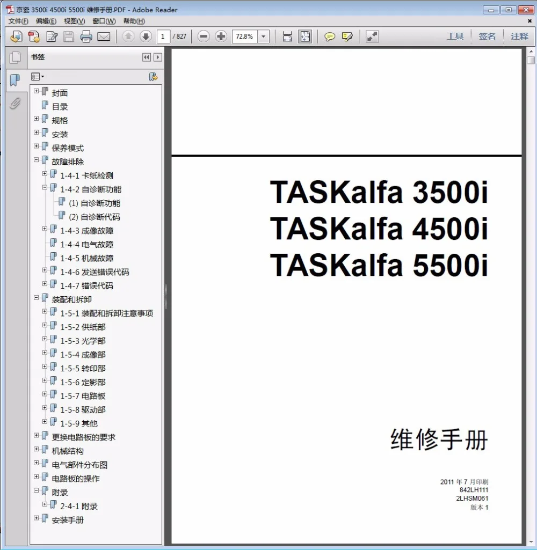Click the document vertical scrollbar thumb
Screen dimensions: 537x550
click(531, 60)
